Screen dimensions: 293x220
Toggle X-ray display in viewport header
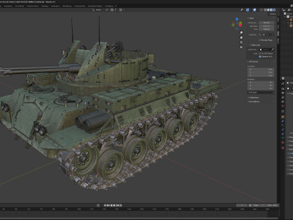pos(261,10)
